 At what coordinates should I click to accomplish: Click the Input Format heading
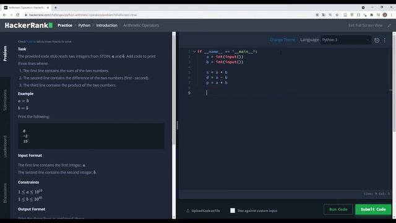pyautogui.click(x=30, y=155)
